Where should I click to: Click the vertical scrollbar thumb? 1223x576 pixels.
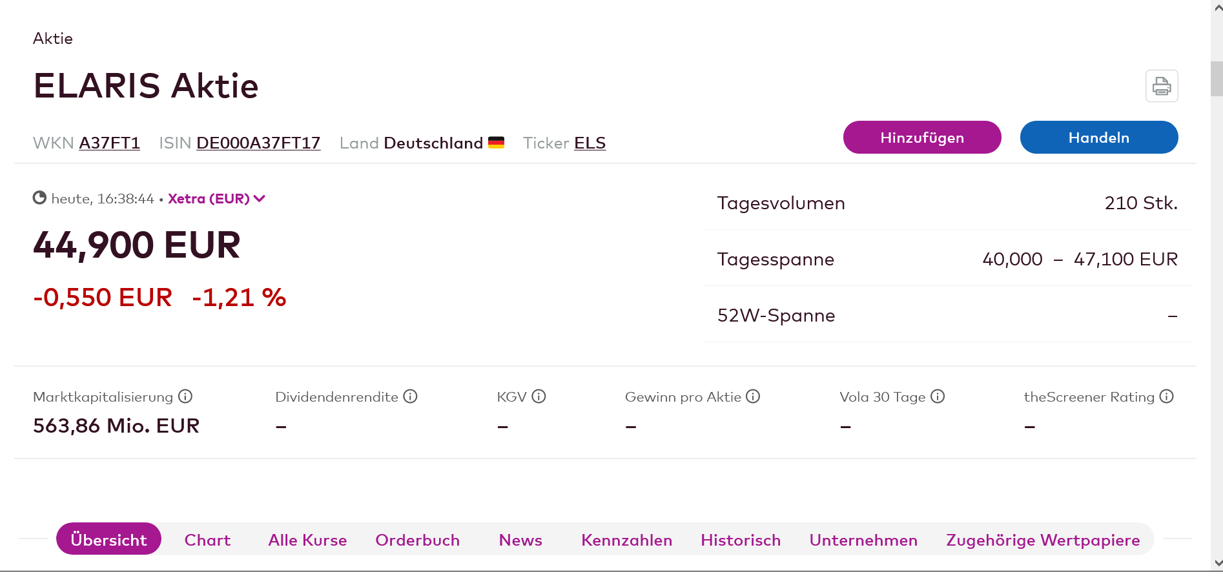tap(1217, 79)
